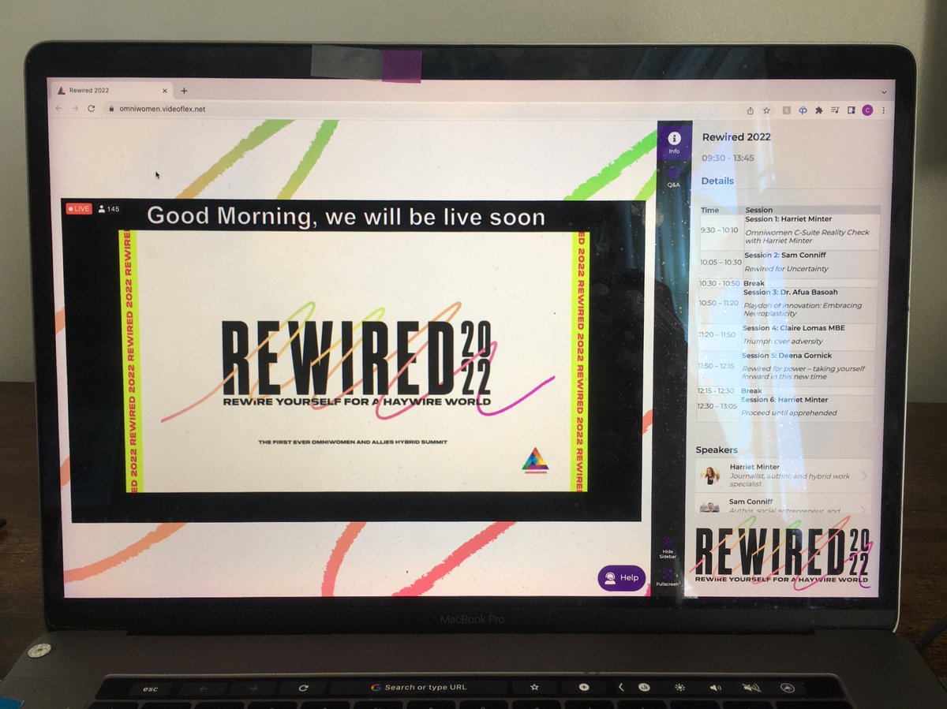Click 'Session 3: Dr. Afua Basoah' row
Image resolution: width=947 pixels, height=709 pixels.
pos(788,304)
